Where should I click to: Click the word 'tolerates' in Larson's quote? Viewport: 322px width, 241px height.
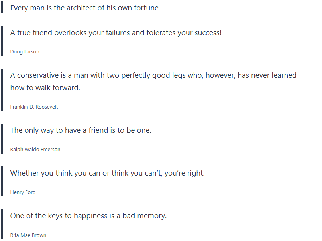coord(161,33)
